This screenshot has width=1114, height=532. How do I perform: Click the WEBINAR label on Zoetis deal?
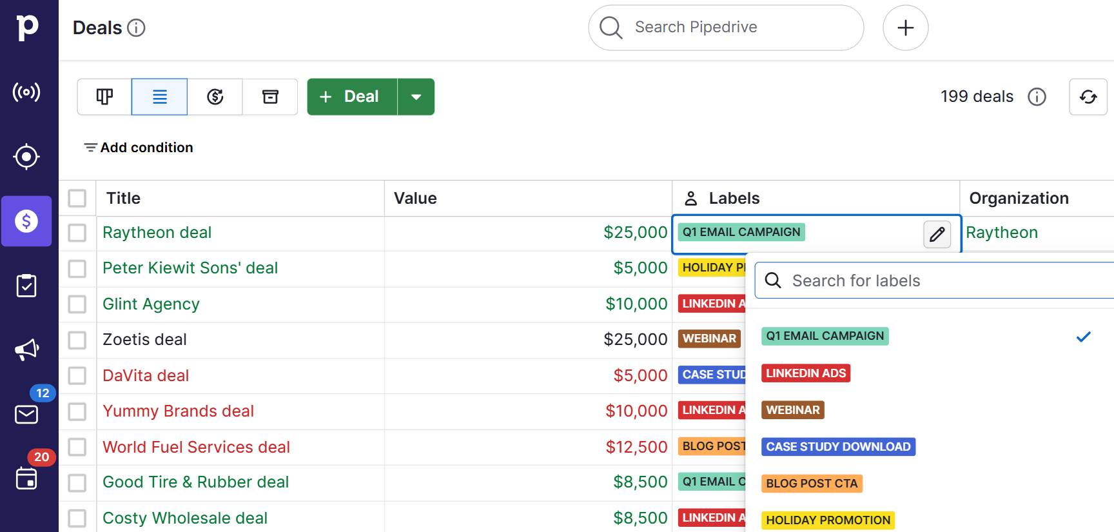[709, 339]
